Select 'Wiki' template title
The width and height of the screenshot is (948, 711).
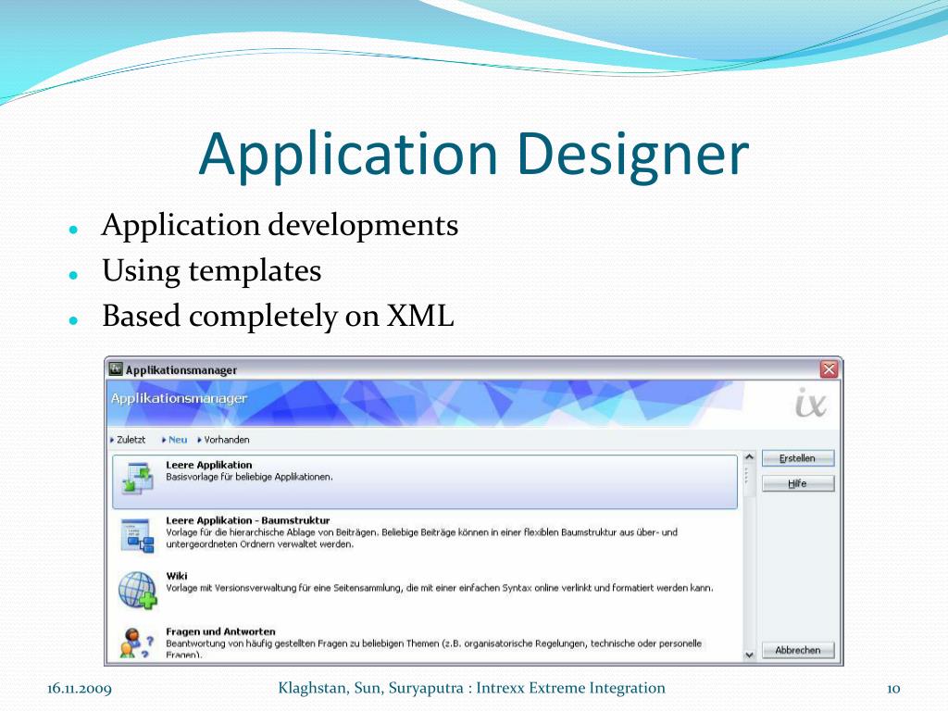(177, 576)
